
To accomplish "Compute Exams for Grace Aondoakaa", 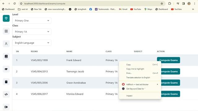I will coord(170,83).
